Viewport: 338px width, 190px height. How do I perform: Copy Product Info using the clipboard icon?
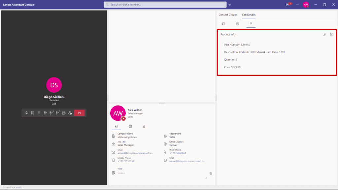pyautogui.click(x=332, y=34)
